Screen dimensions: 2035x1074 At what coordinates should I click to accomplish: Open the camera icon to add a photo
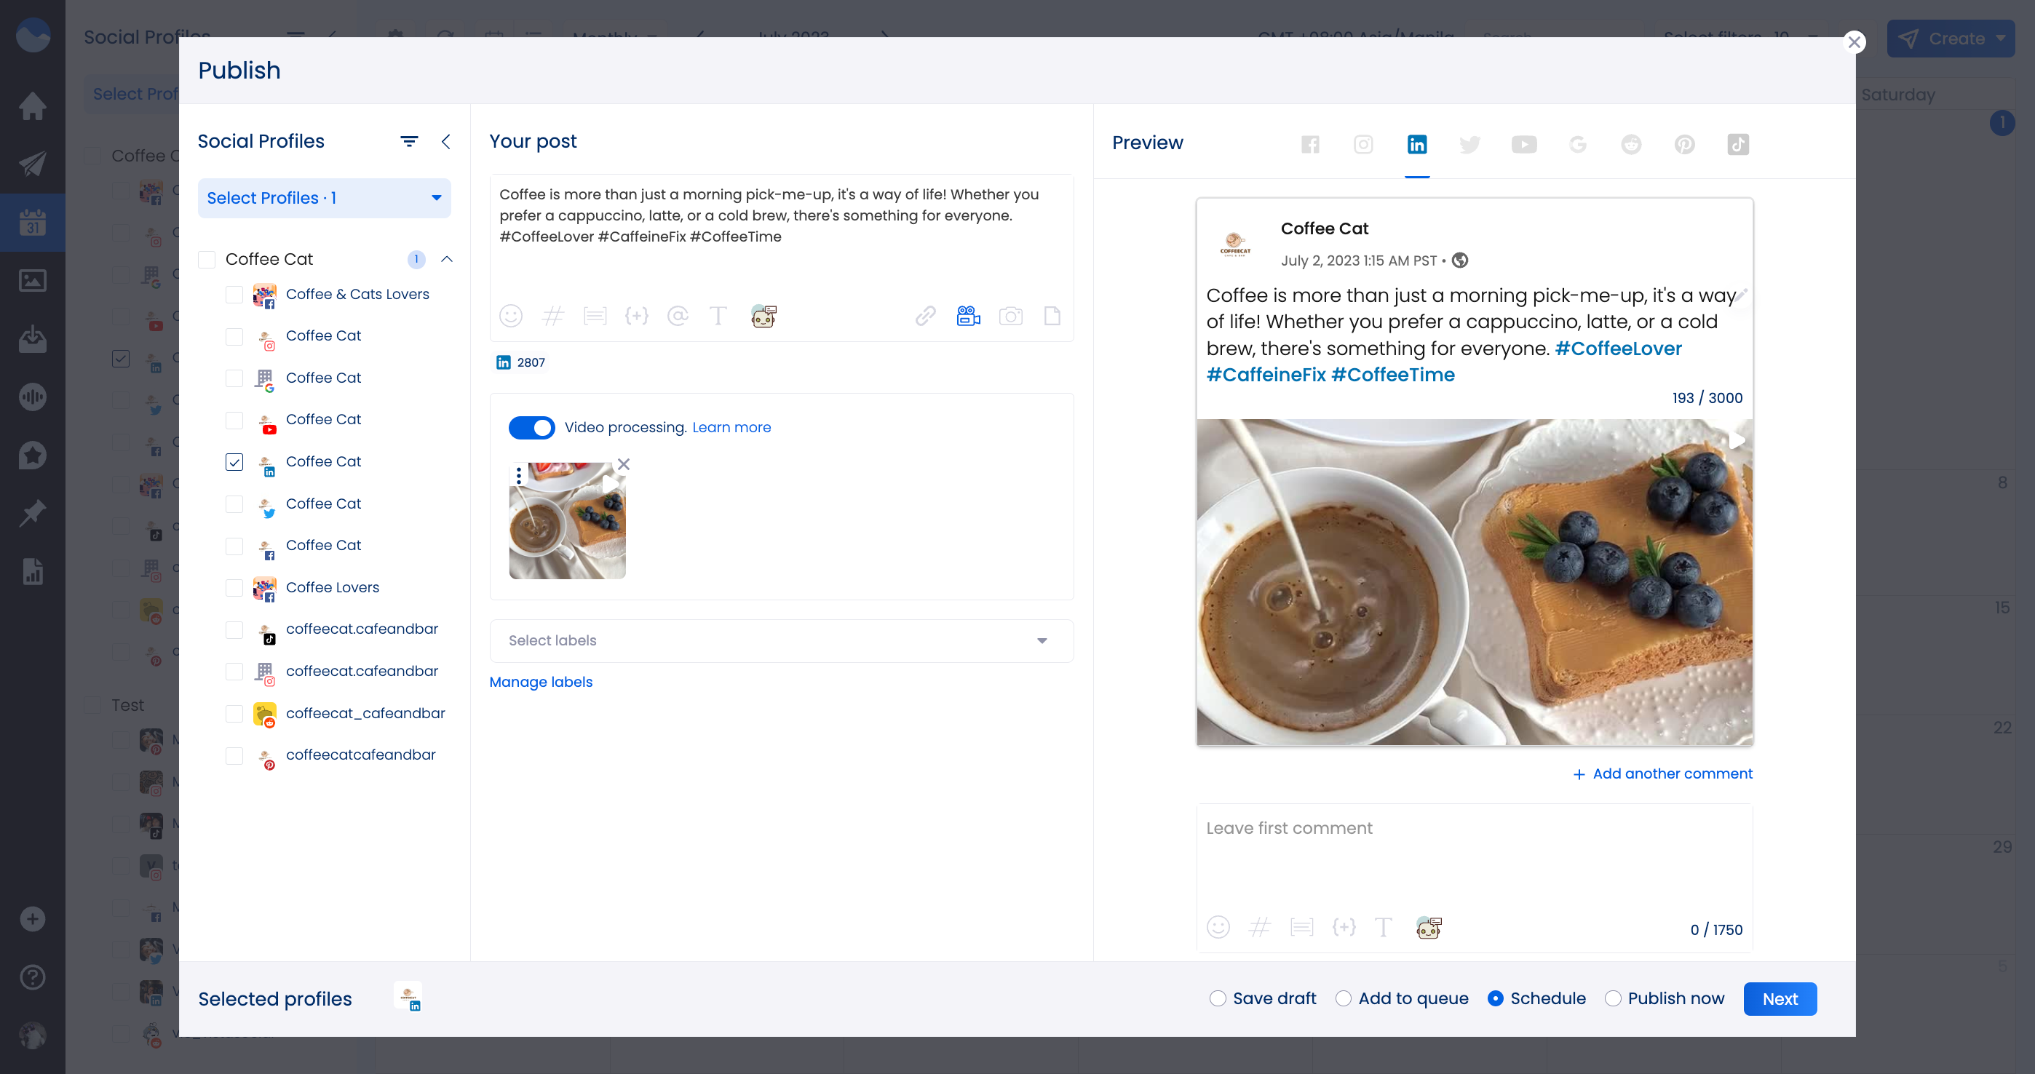pos(1011,316)
